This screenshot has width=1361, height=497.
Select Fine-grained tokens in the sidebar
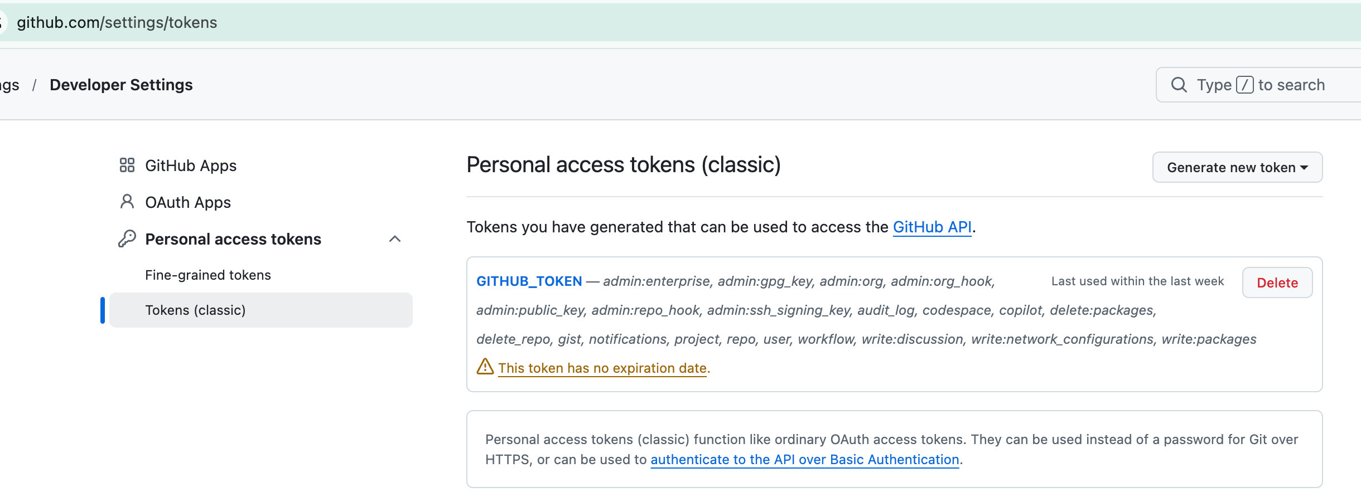pyautogui.click(x=207, y=275)
